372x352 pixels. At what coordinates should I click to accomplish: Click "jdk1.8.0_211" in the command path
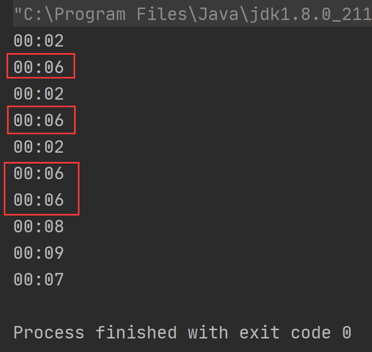coord(311,15)
